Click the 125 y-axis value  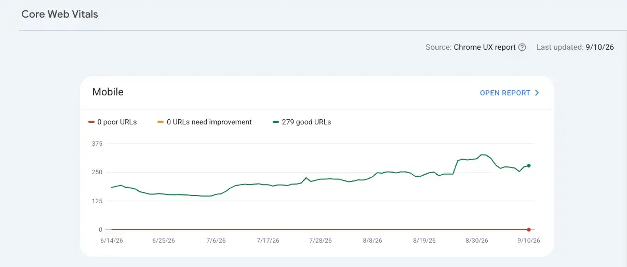(x=97, y=201)
